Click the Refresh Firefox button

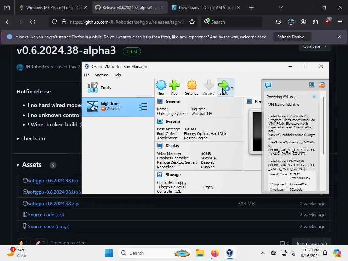tap(292, 37)
